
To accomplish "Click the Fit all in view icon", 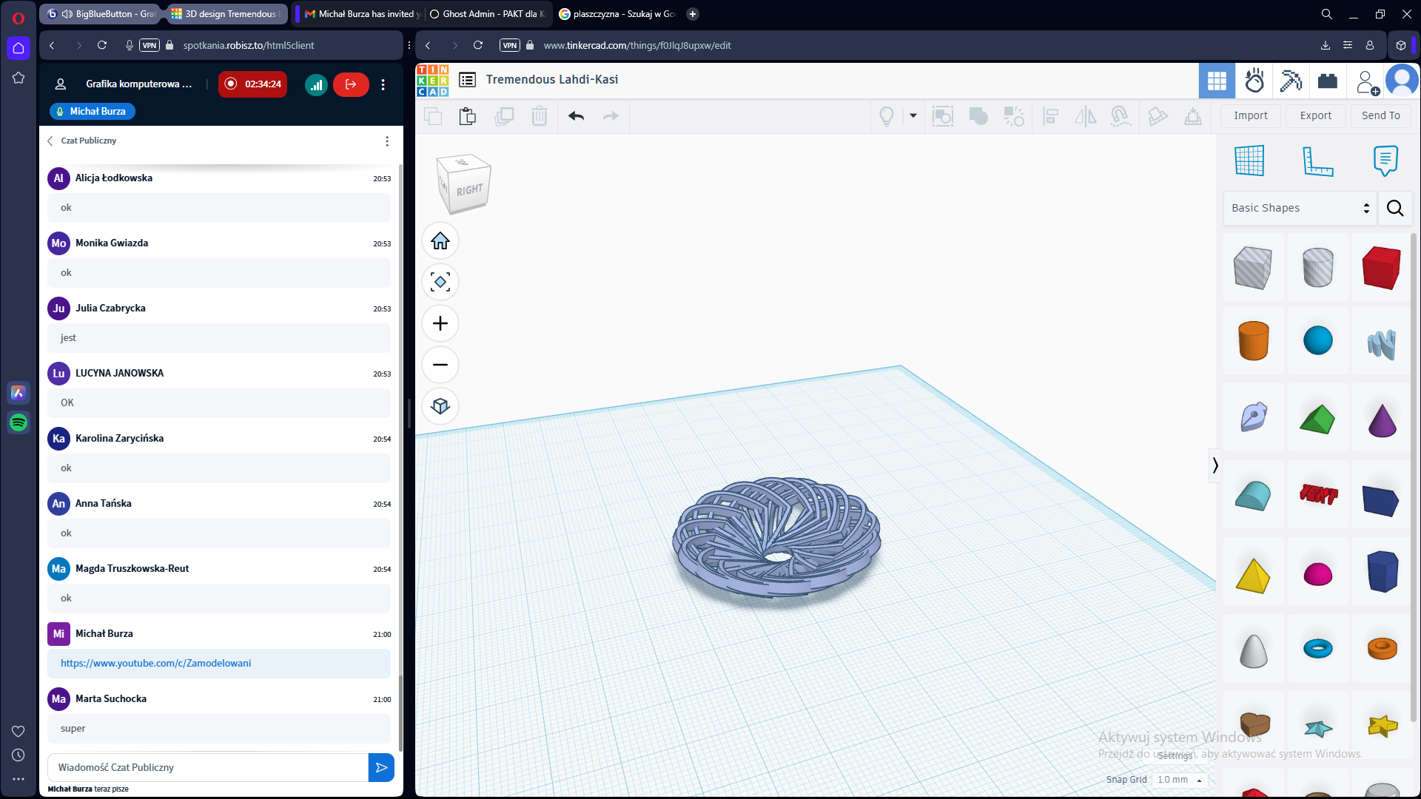I will coord(440,283).
